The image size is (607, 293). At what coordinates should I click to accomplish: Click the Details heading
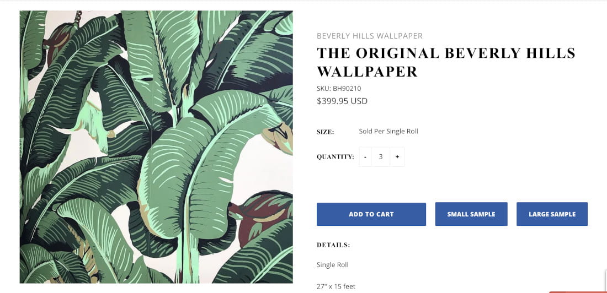click(x=333, y=245)
